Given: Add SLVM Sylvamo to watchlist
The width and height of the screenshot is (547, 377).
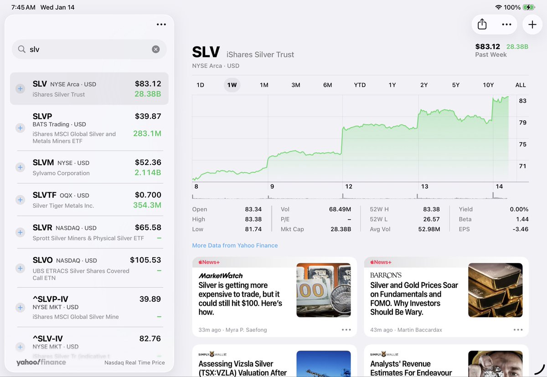Looking at the screenshot, I should pos(20,167).
